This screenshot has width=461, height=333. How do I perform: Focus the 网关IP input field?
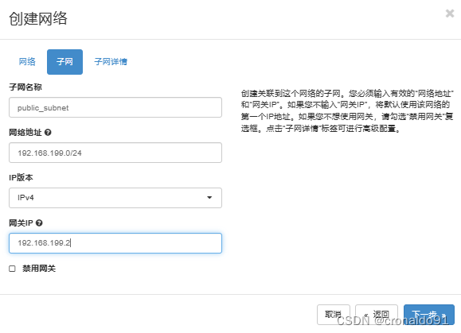115,243
